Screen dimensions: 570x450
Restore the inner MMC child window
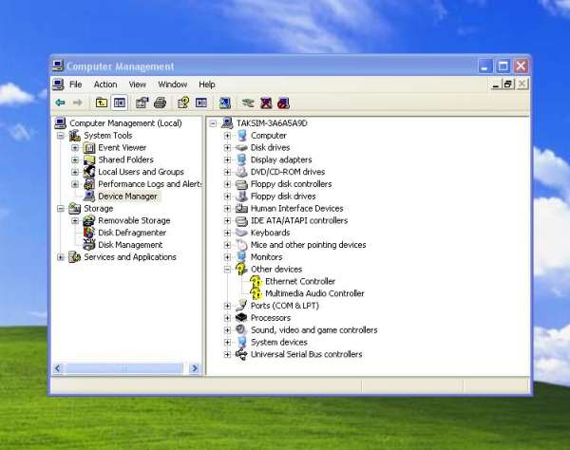(508, 84)
